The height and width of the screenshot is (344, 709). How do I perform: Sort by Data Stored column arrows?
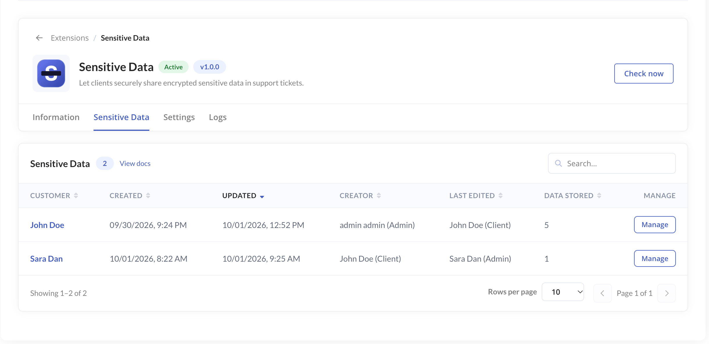(599, 195)
